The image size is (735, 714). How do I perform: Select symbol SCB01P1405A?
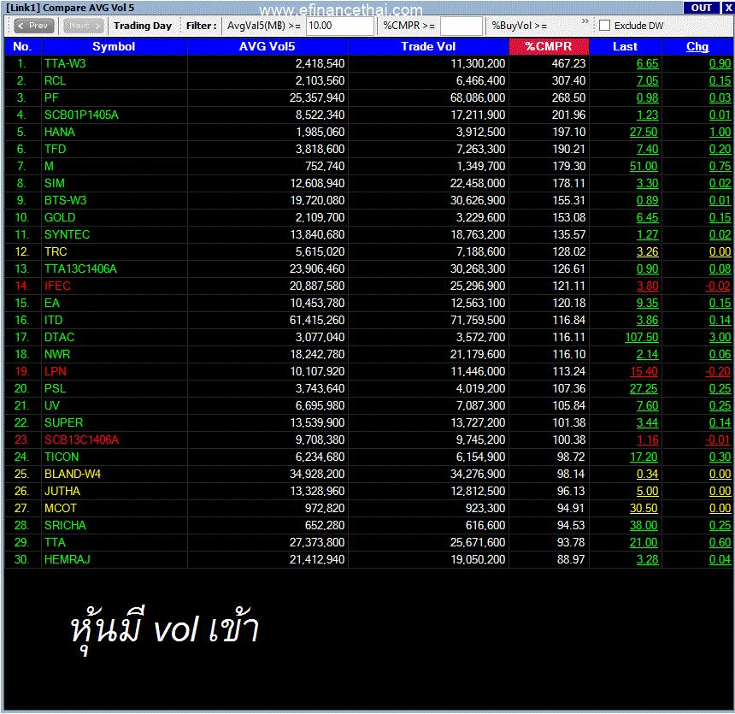(81, 115)
